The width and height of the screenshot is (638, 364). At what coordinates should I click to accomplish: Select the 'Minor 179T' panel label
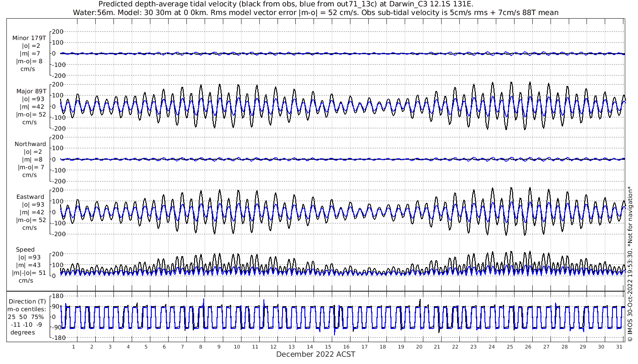[29, 38]
